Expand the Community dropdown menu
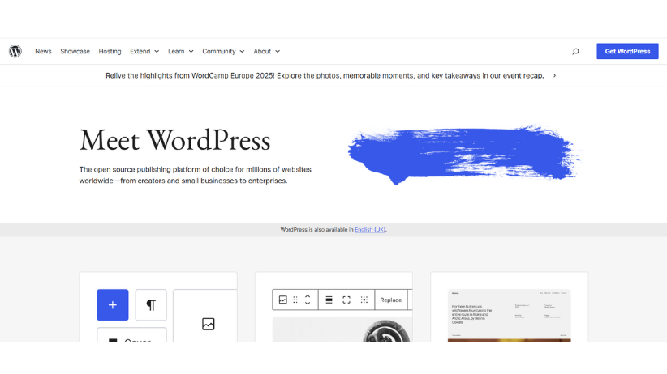The height and width of the screenshot is (374, 667). (223, 51)
